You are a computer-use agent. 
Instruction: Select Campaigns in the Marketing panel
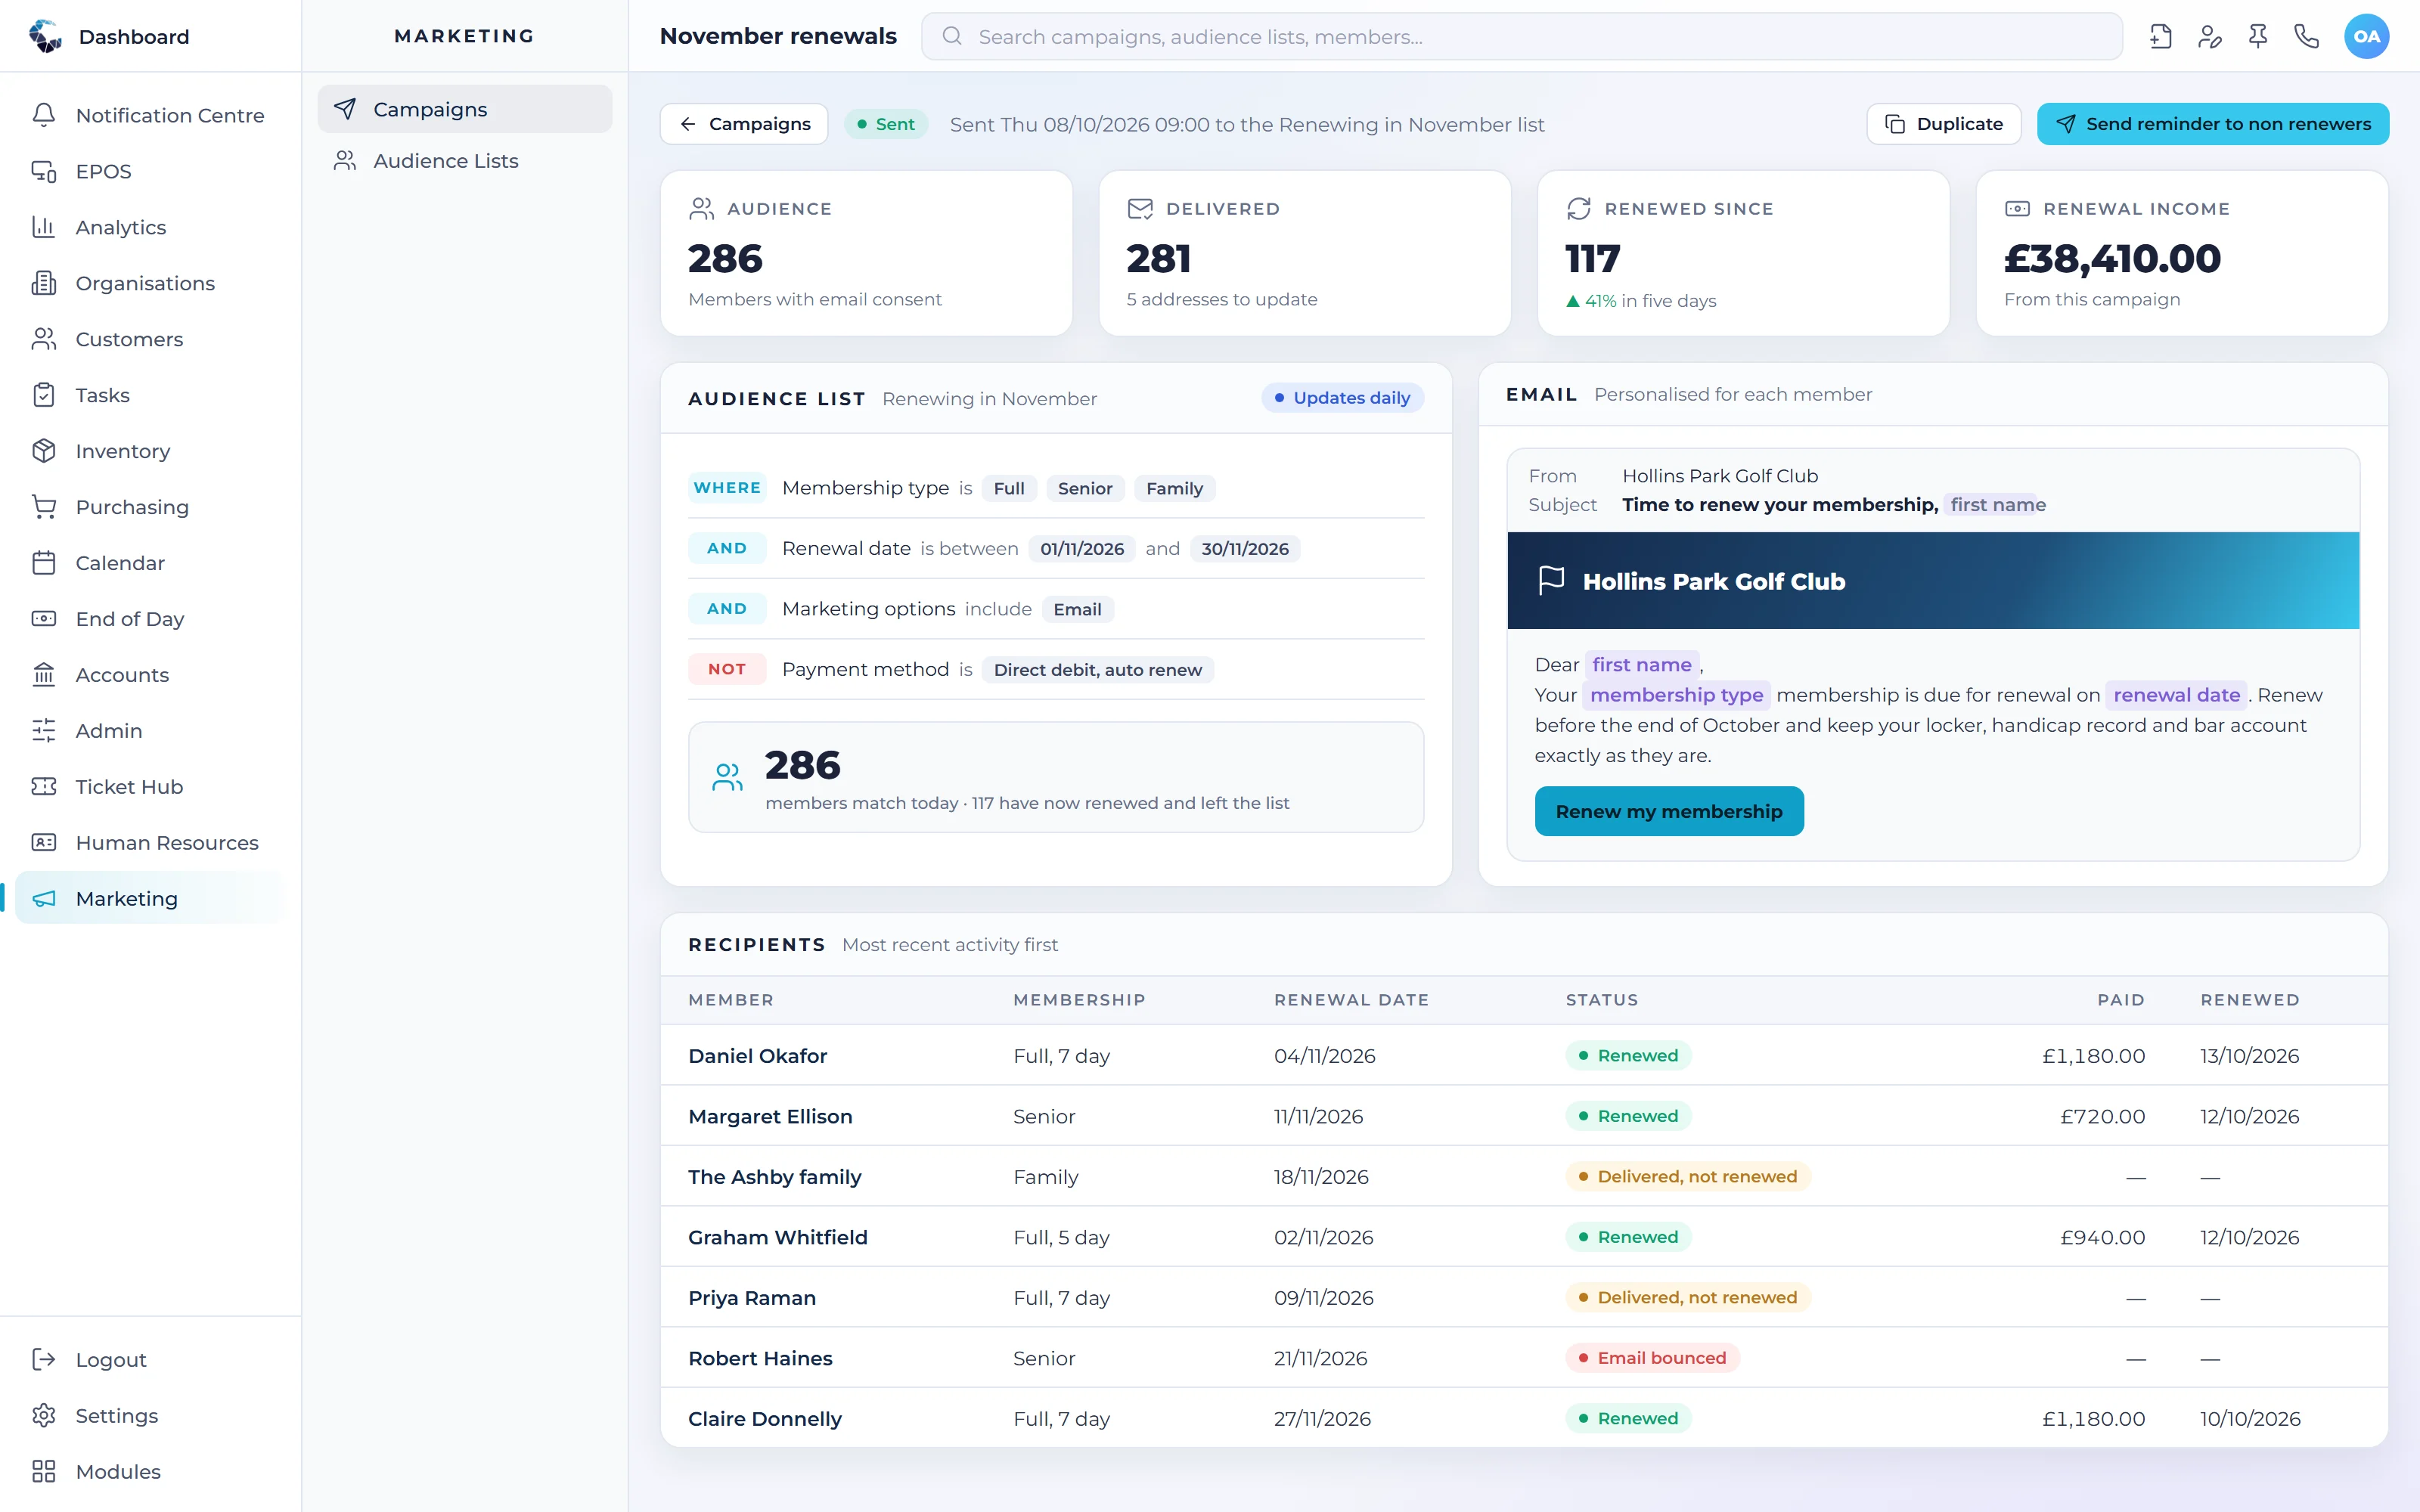[464, 109]
